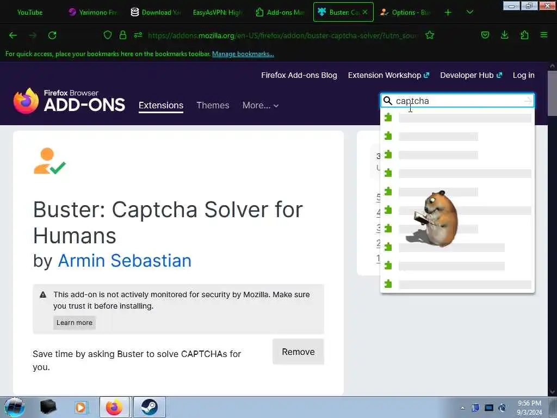The image size is (557, 418).
Task: Switch to the Yarimono tab
Action: [93, 13]
